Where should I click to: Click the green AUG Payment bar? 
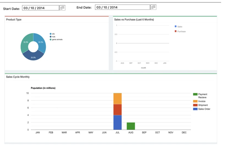coord(131,126)
